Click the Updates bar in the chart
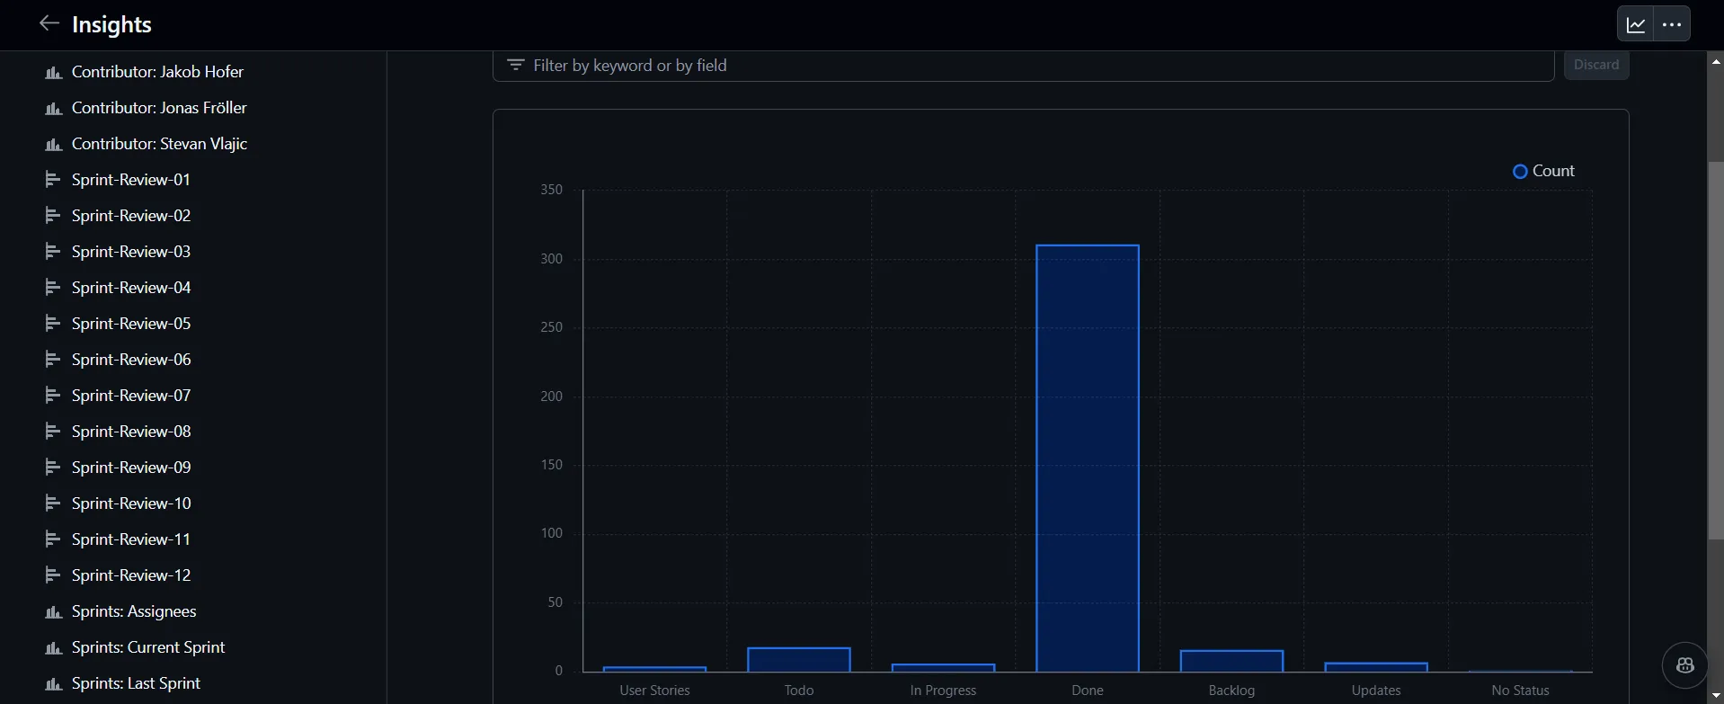The image size is (1724, 704). [1376, 667]
